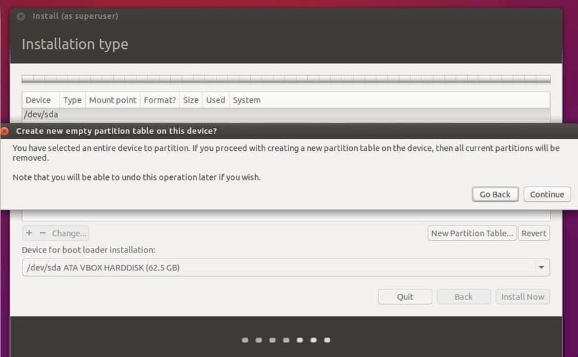Close the Install (as superuser) window
The image size is (578, 357).
pos(21,16)
